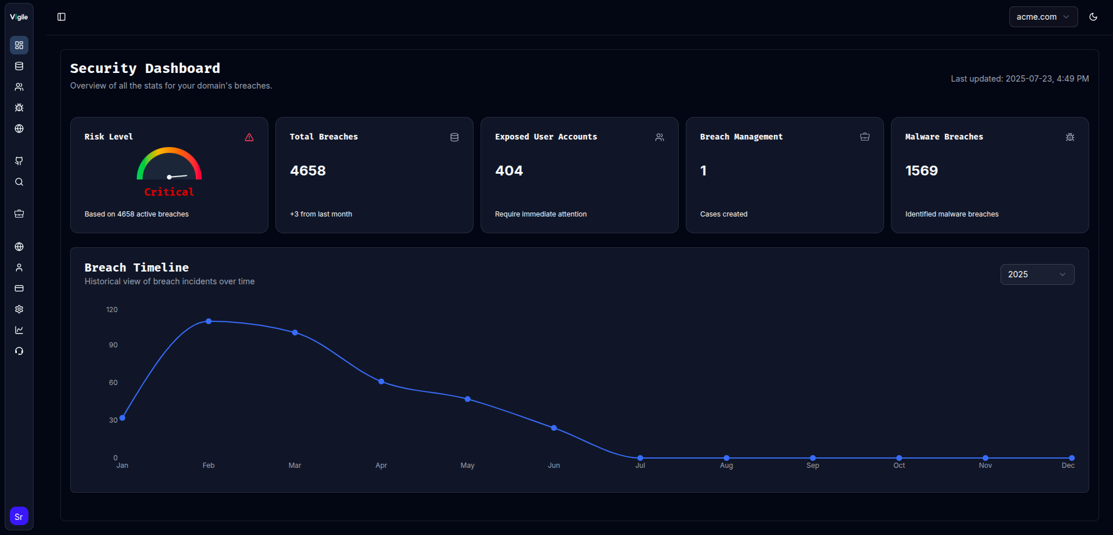Open the Breach Management card
Viewport: 1113px width, 535px height.
coord(784,175)
